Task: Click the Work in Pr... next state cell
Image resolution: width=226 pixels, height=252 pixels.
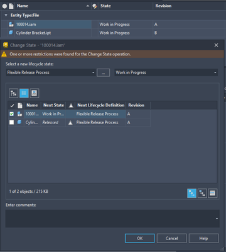Action: tap(53, 114)
